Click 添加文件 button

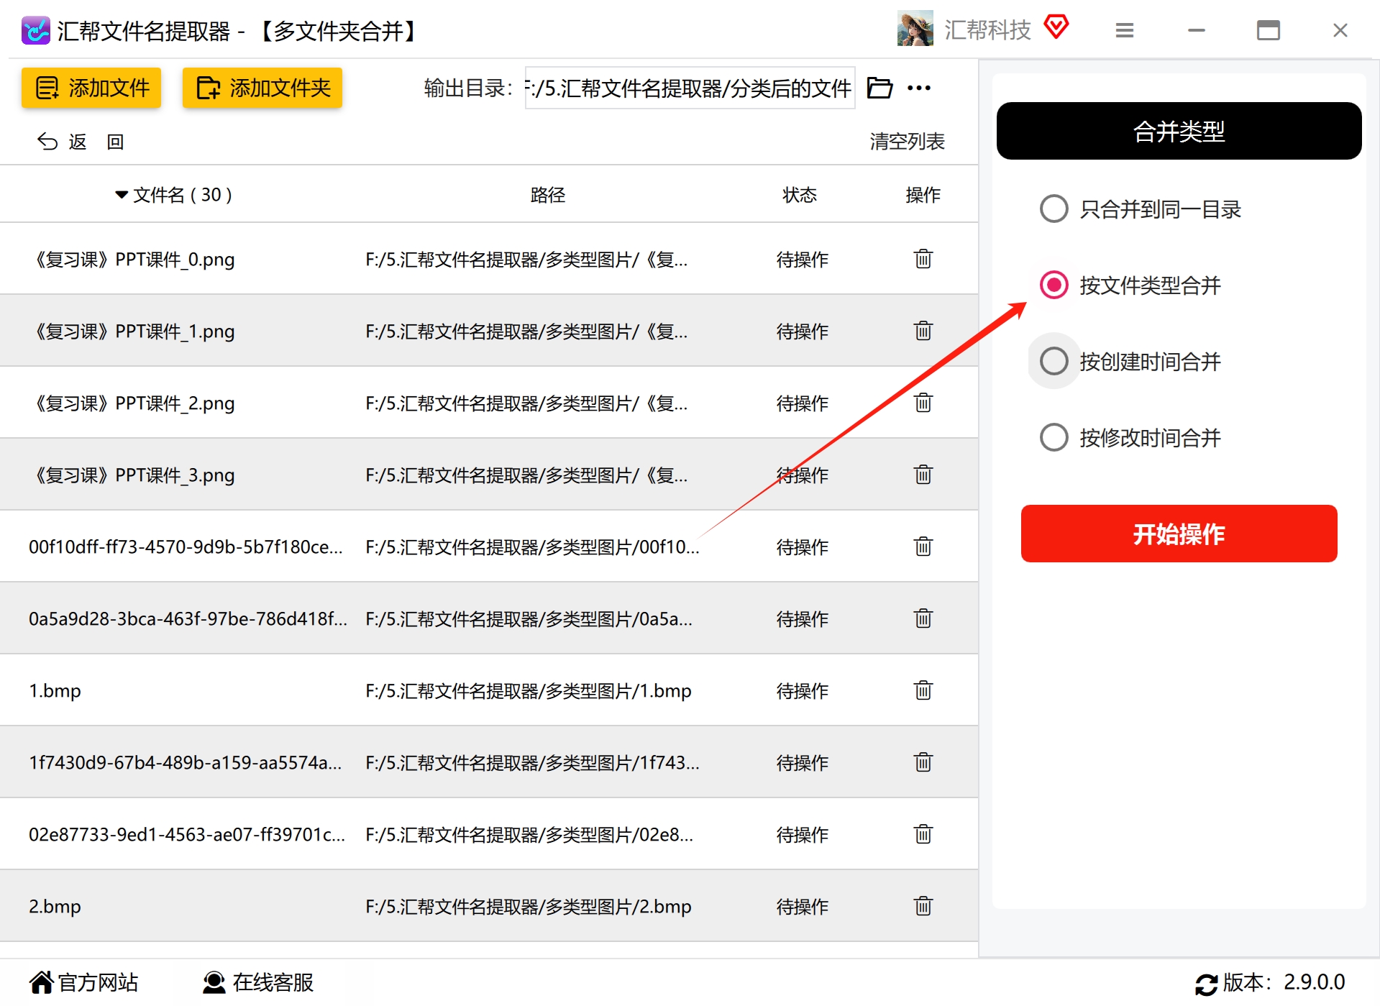click(91, 88)
